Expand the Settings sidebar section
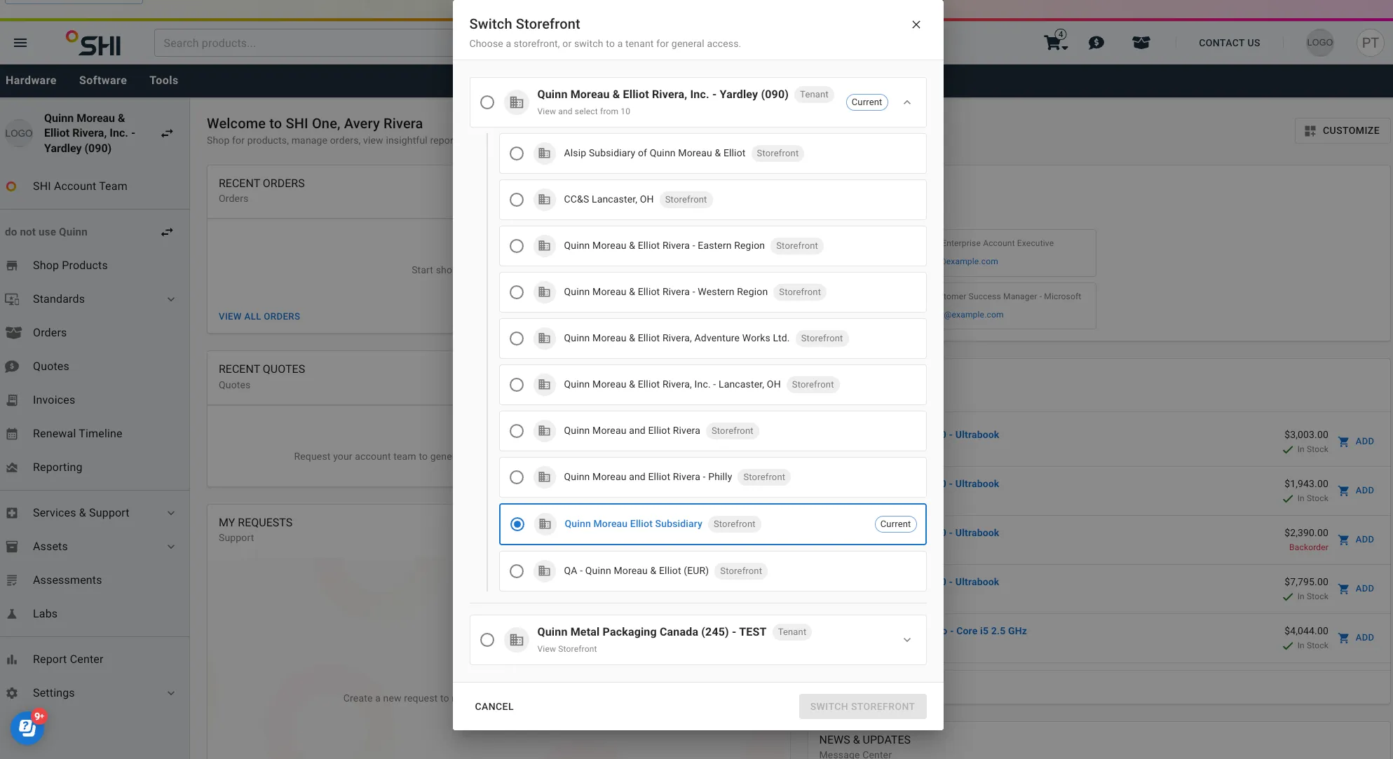Viewport: 1393px width, 759px height. coord(171,693)
